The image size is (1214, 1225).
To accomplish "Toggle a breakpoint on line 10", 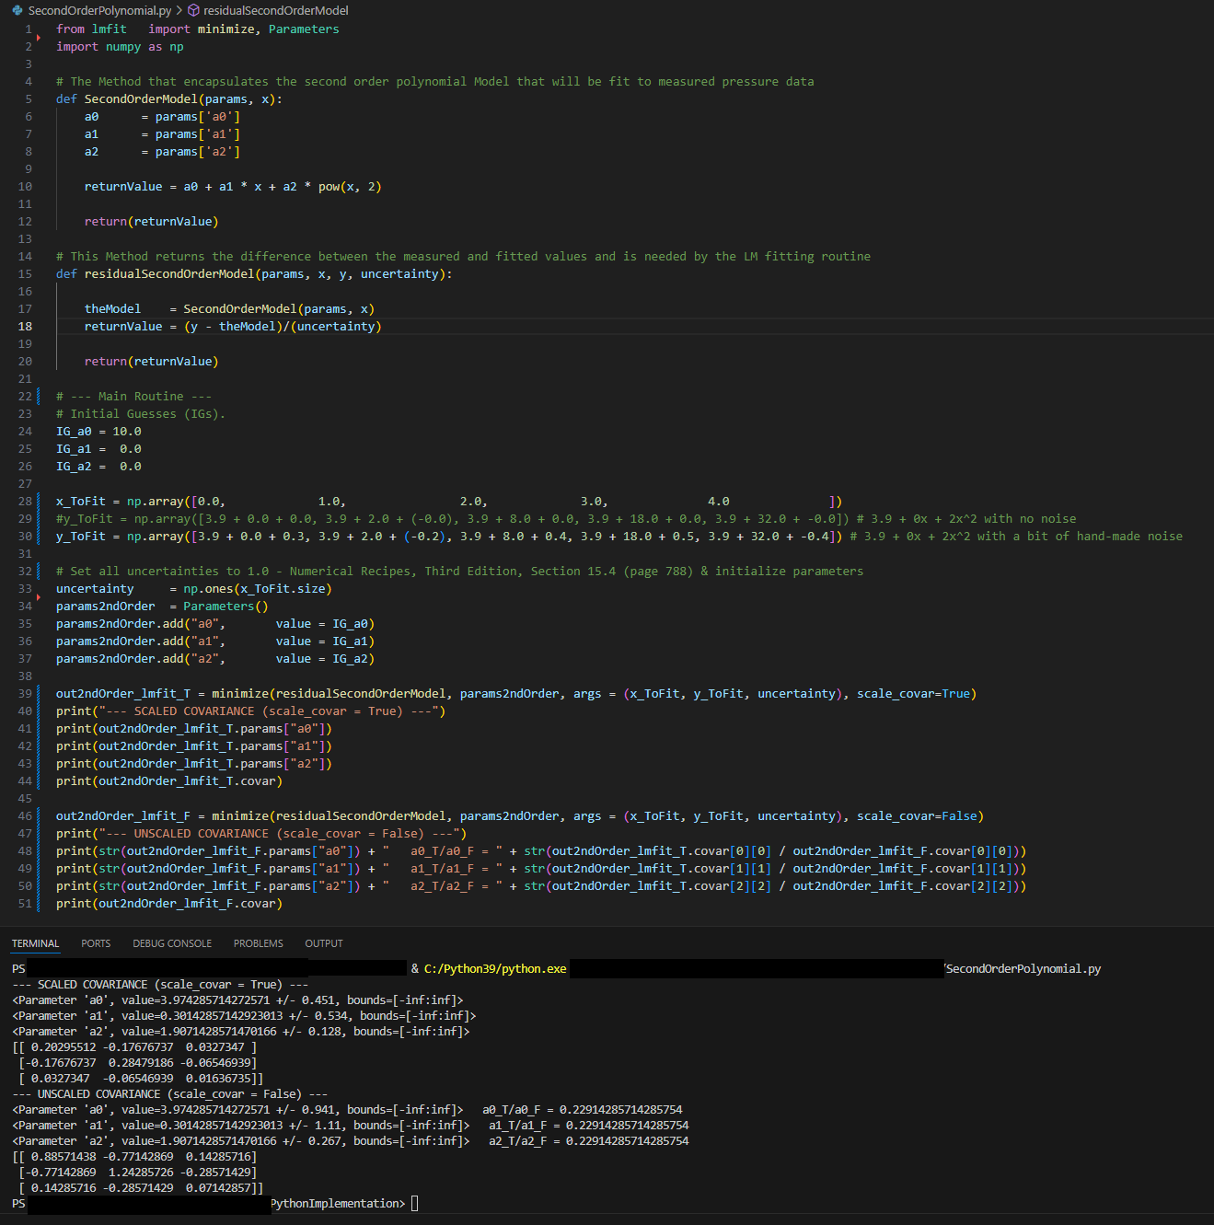I will (13, 186).
